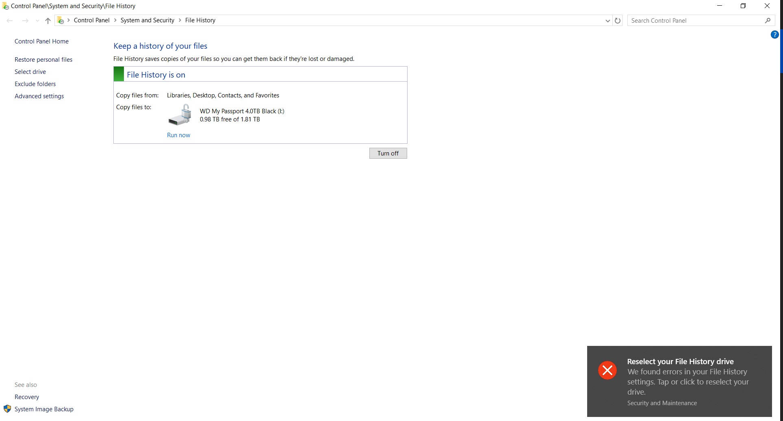The image size is (783, 421).
Task: Run the File History backup now
Action: (x=178, y=135)
